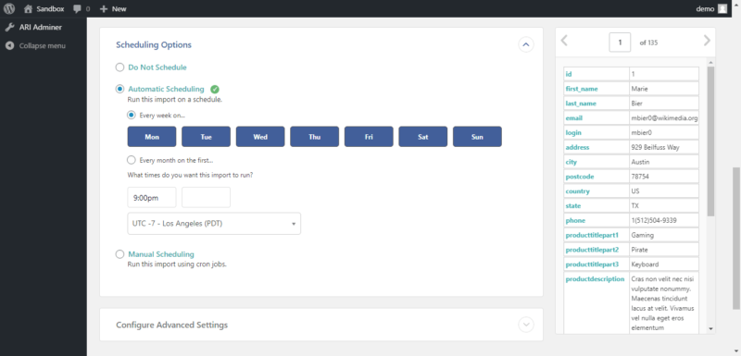This screenshot has width=741, height=356.
Task: Go to the previous record arrow
Action: click(564, 41)
